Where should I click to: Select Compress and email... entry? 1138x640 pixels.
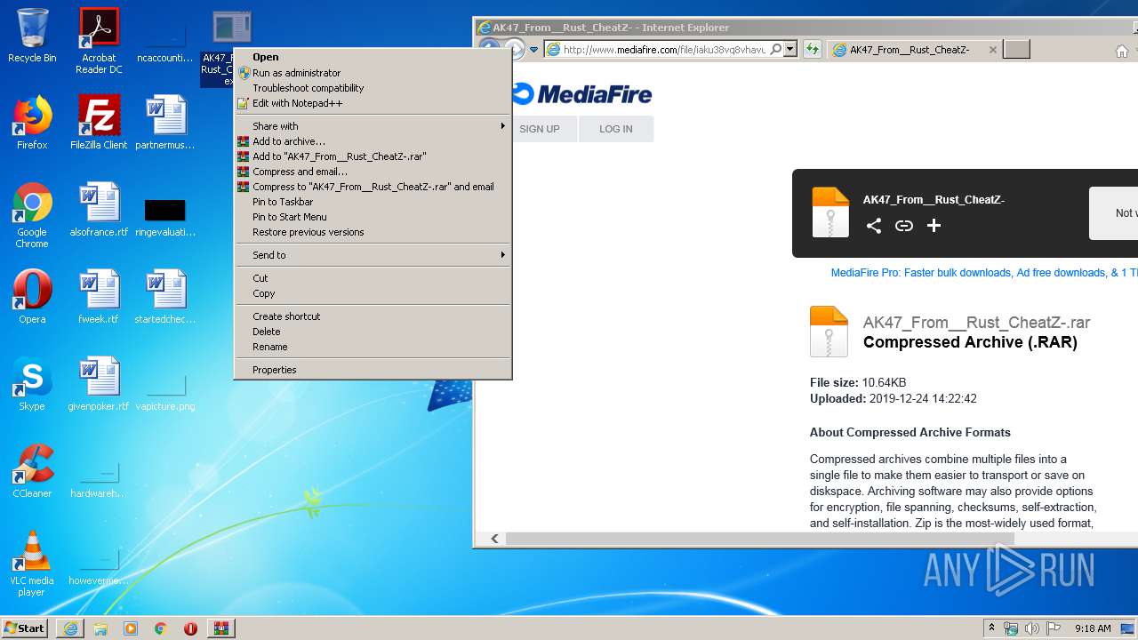pyautogui.click(x=373, y=172)
